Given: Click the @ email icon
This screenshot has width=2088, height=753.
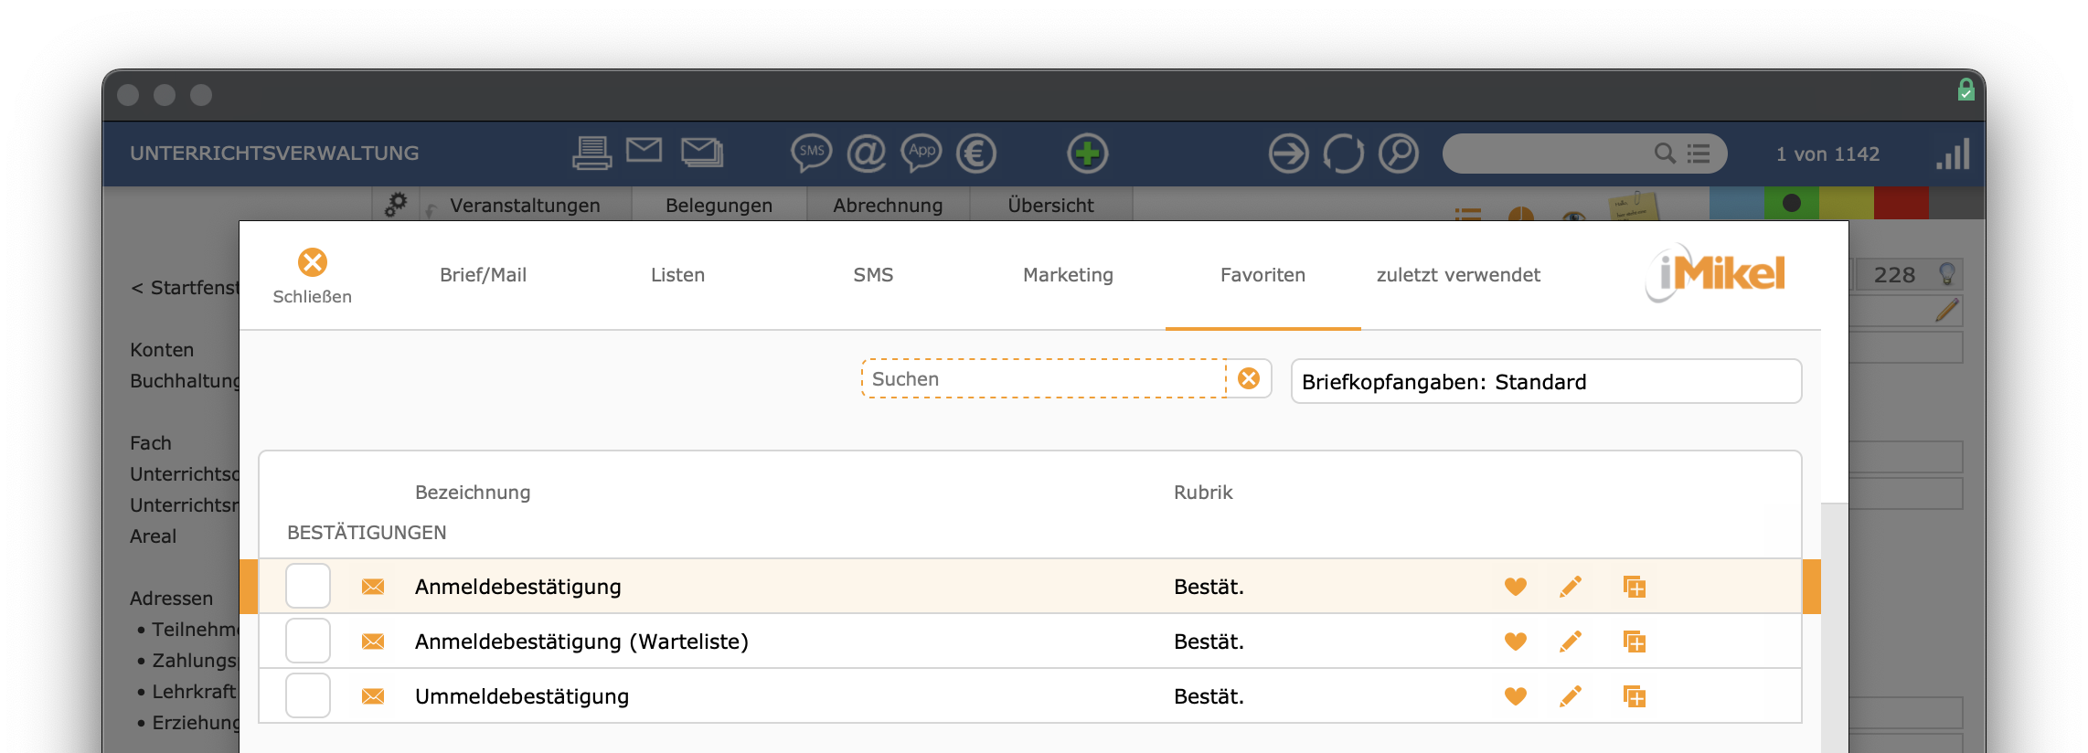Looking at the screenshot, I should coord(866,153).
